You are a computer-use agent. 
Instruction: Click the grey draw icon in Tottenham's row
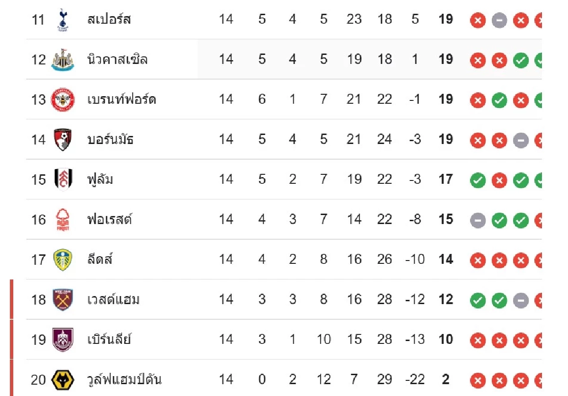499,20
